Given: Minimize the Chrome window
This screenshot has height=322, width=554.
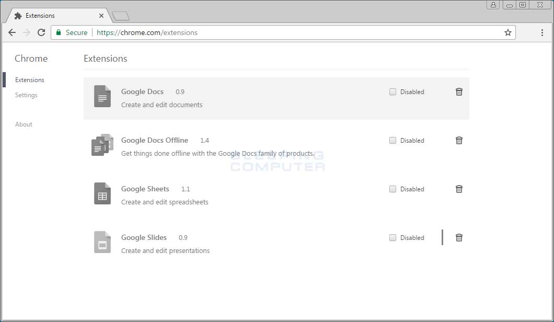Looking at the screenshot, I should click(x=509, y=5).
